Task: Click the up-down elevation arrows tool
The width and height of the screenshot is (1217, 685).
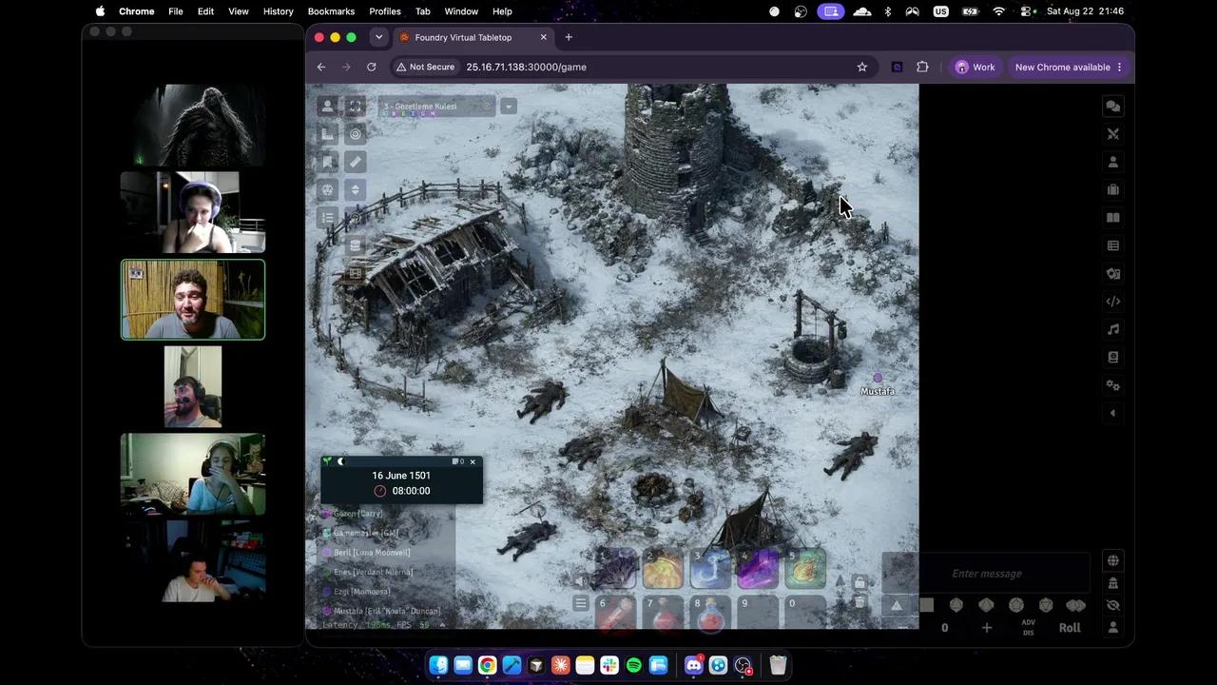Action: click(x=355, y=189)
